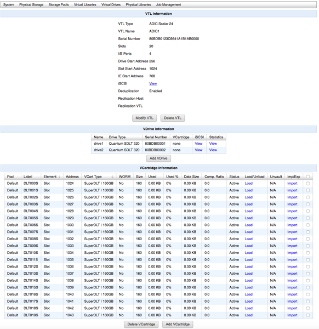The width and height of the screenshot is (319, 329).
Task: Click the iSCSI View link in VTL Information
Action: pyautogui.click(x=153, y=83)
